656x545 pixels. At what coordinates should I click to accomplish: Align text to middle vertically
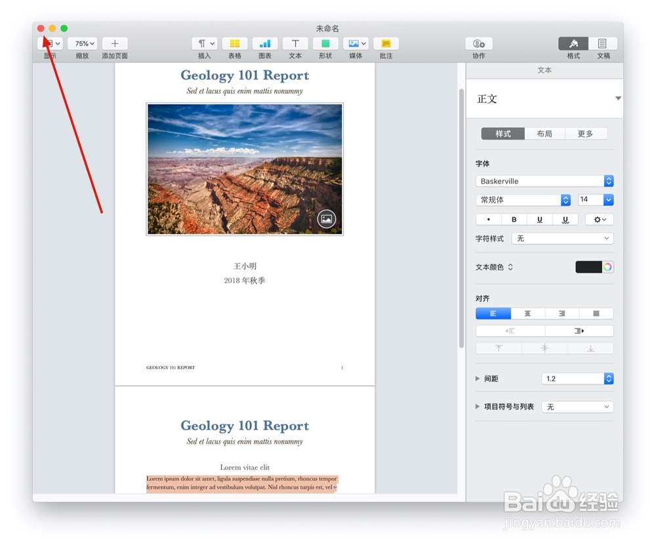(x=544, y=348)
